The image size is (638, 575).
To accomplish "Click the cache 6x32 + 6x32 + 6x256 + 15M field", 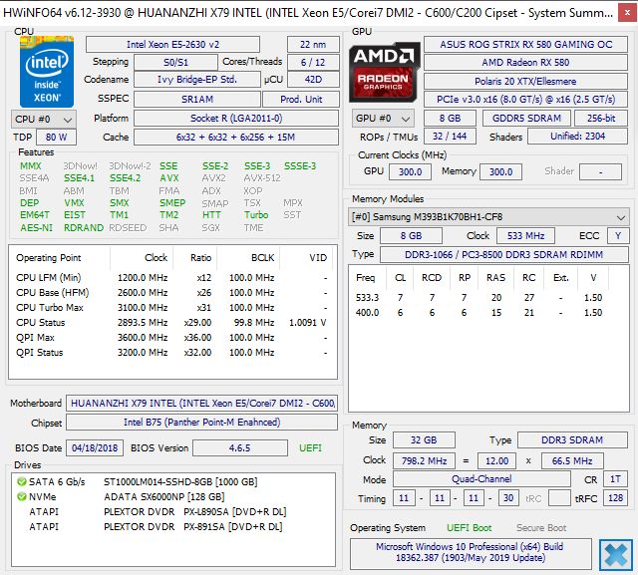I will 236,138.
